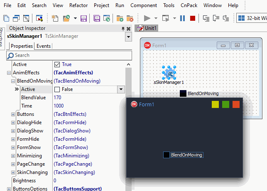Click Remove File from Project icon
Viewport: 267px width, 191px height.
point(130,18)
